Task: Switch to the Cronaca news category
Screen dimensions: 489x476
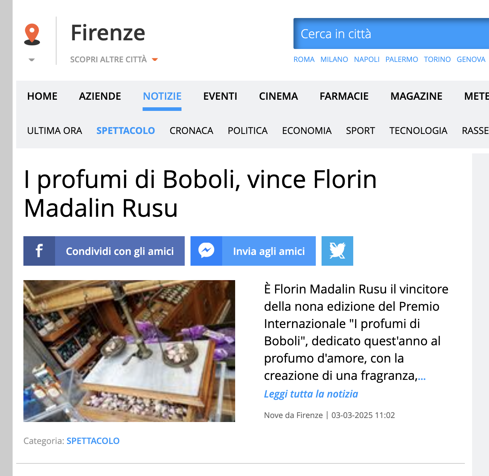Action: pos(191,131)
